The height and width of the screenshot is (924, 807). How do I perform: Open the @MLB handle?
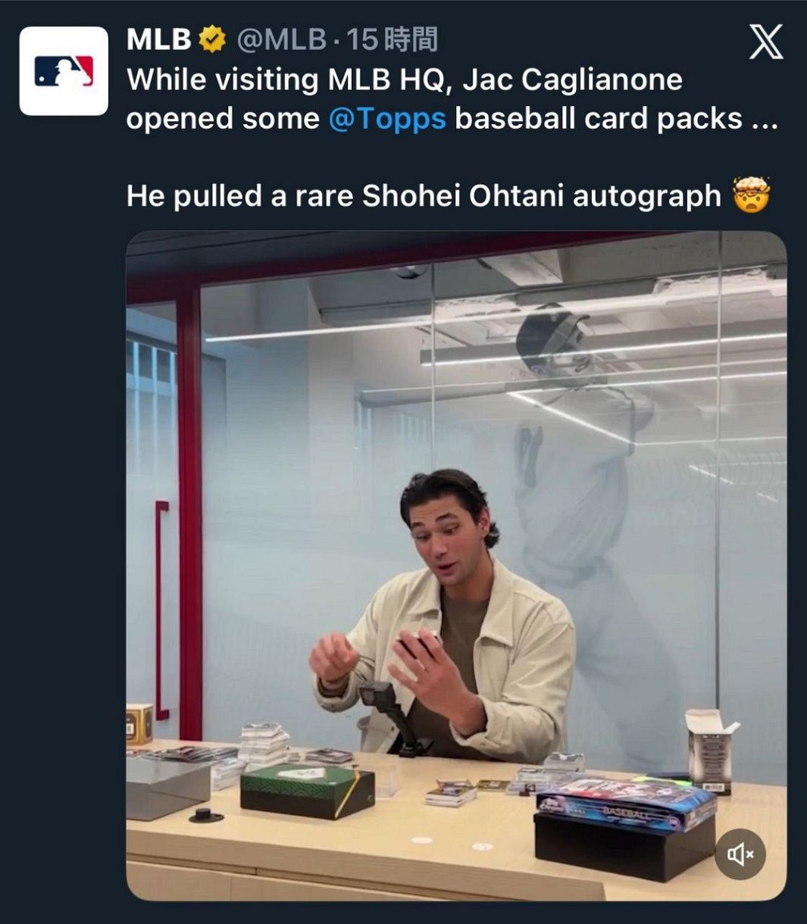281,39
